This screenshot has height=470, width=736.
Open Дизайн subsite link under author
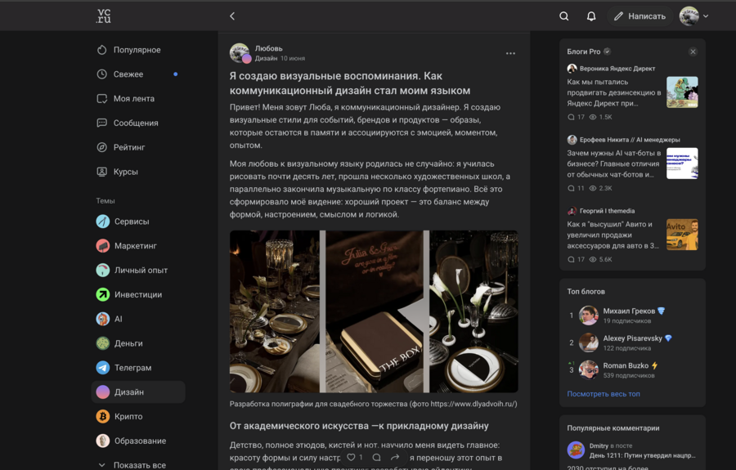[x=266, y=59]
